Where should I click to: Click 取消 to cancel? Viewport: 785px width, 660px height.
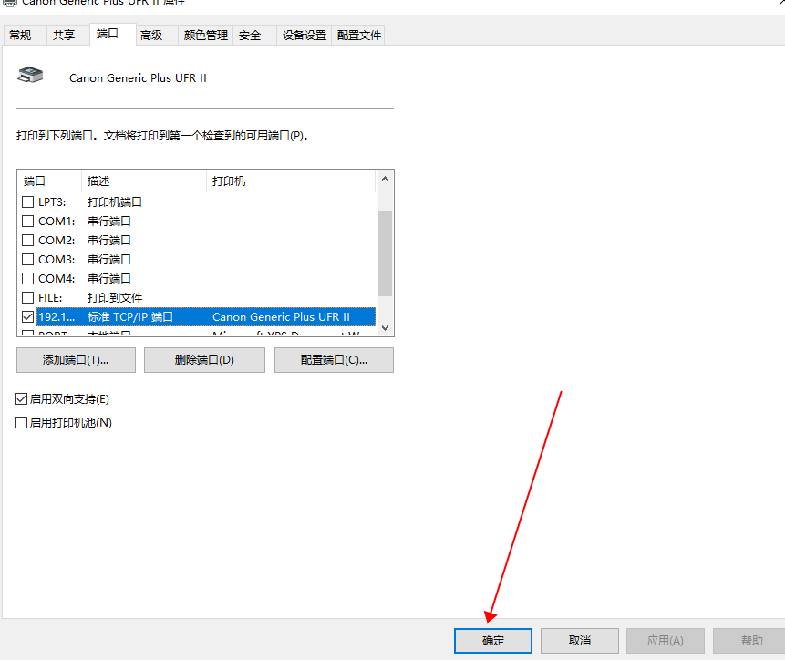pos(580,641)
